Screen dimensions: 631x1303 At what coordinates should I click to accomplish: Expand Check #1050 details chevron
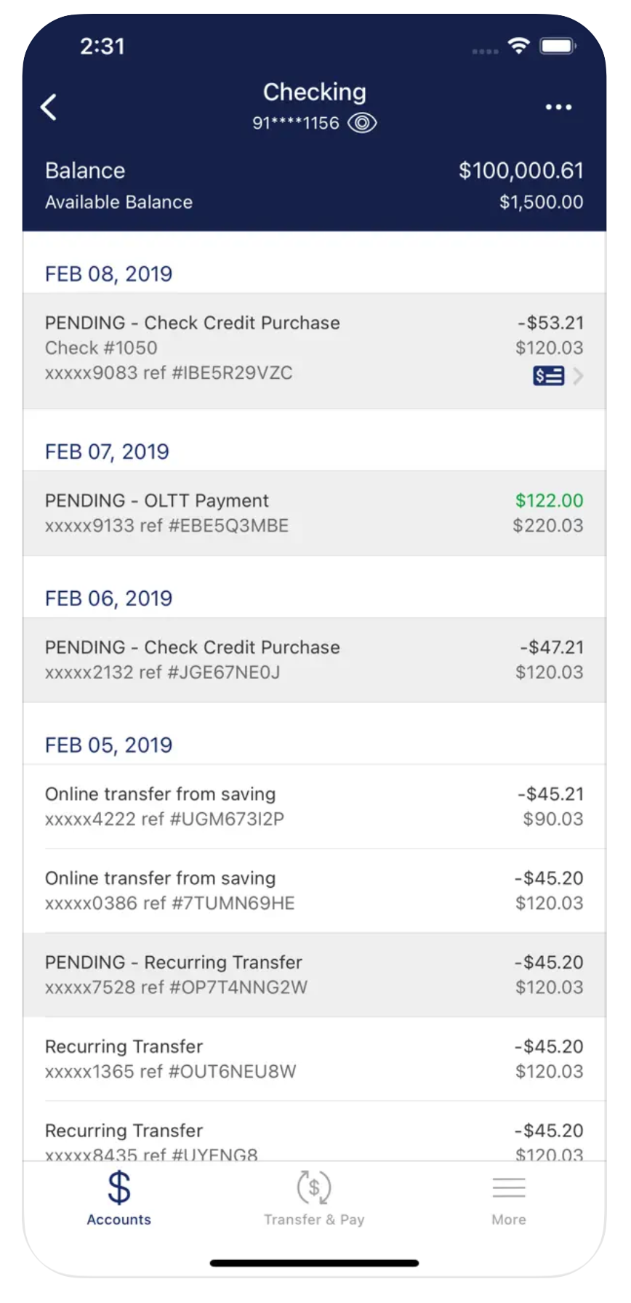578,376
